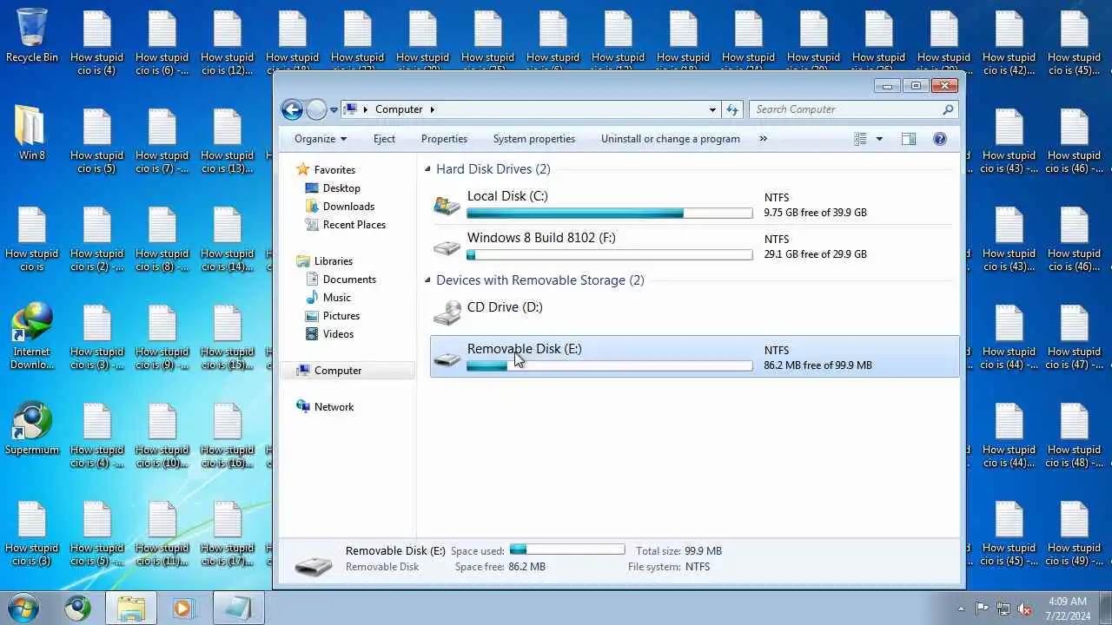This screenshot has width=1112, height=625.
Task: Select Favorites in the navigation pane
Action: point(334,170)
